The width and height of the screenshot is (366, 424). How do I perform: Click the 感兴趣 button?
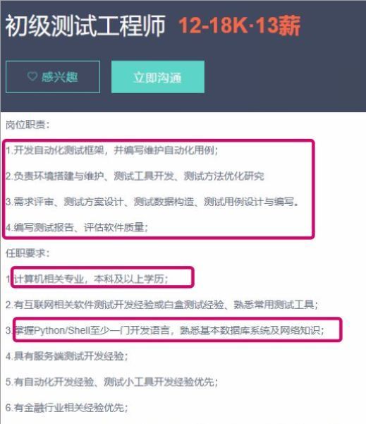coord(53,77)
